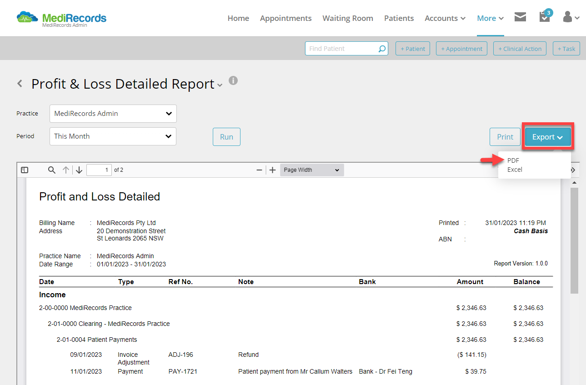Open the tasks icon with badge 3
This screenshot has width=586, height=385.
(x=545, y=16)
